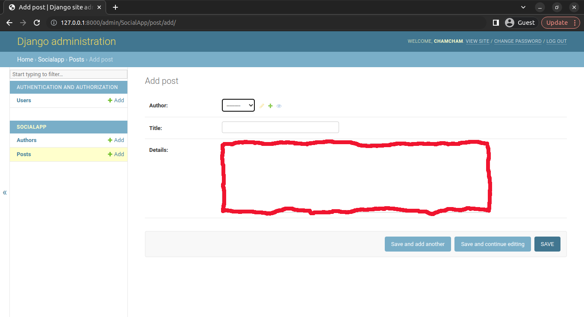Screen dimensions: 584x317
Task: Open Authors in the sidebar
Action: pyautogui.click(x=27, y=140)
